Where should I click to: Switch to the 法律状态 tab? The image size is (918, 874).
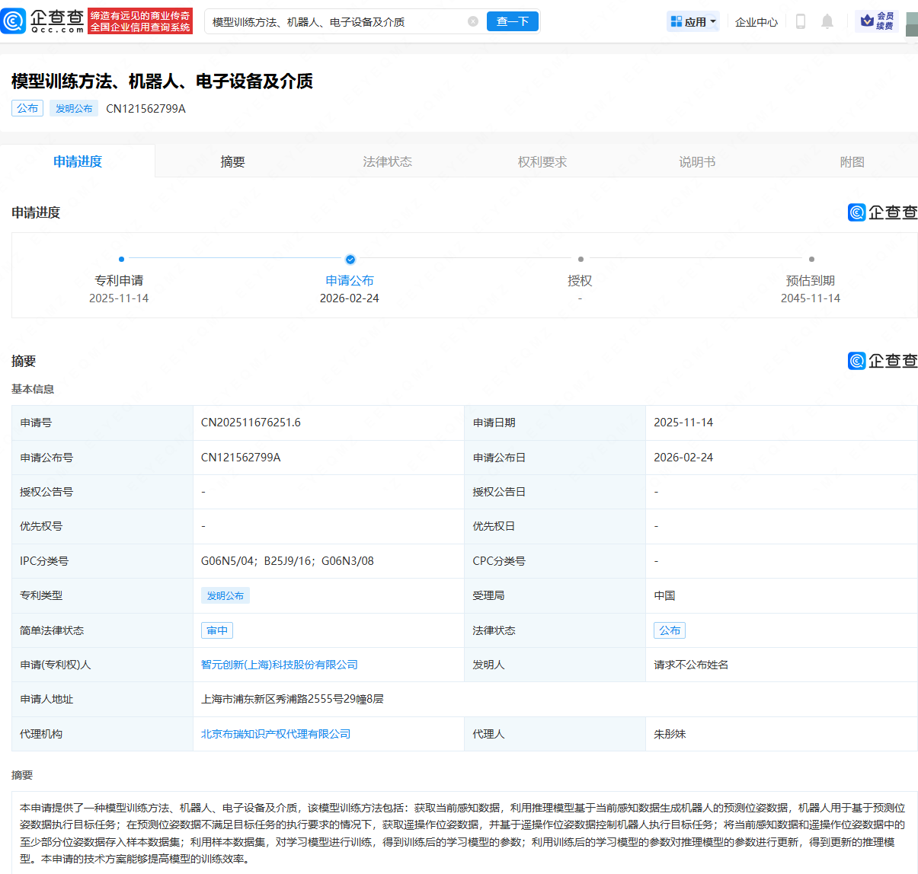tap(387, 161)
